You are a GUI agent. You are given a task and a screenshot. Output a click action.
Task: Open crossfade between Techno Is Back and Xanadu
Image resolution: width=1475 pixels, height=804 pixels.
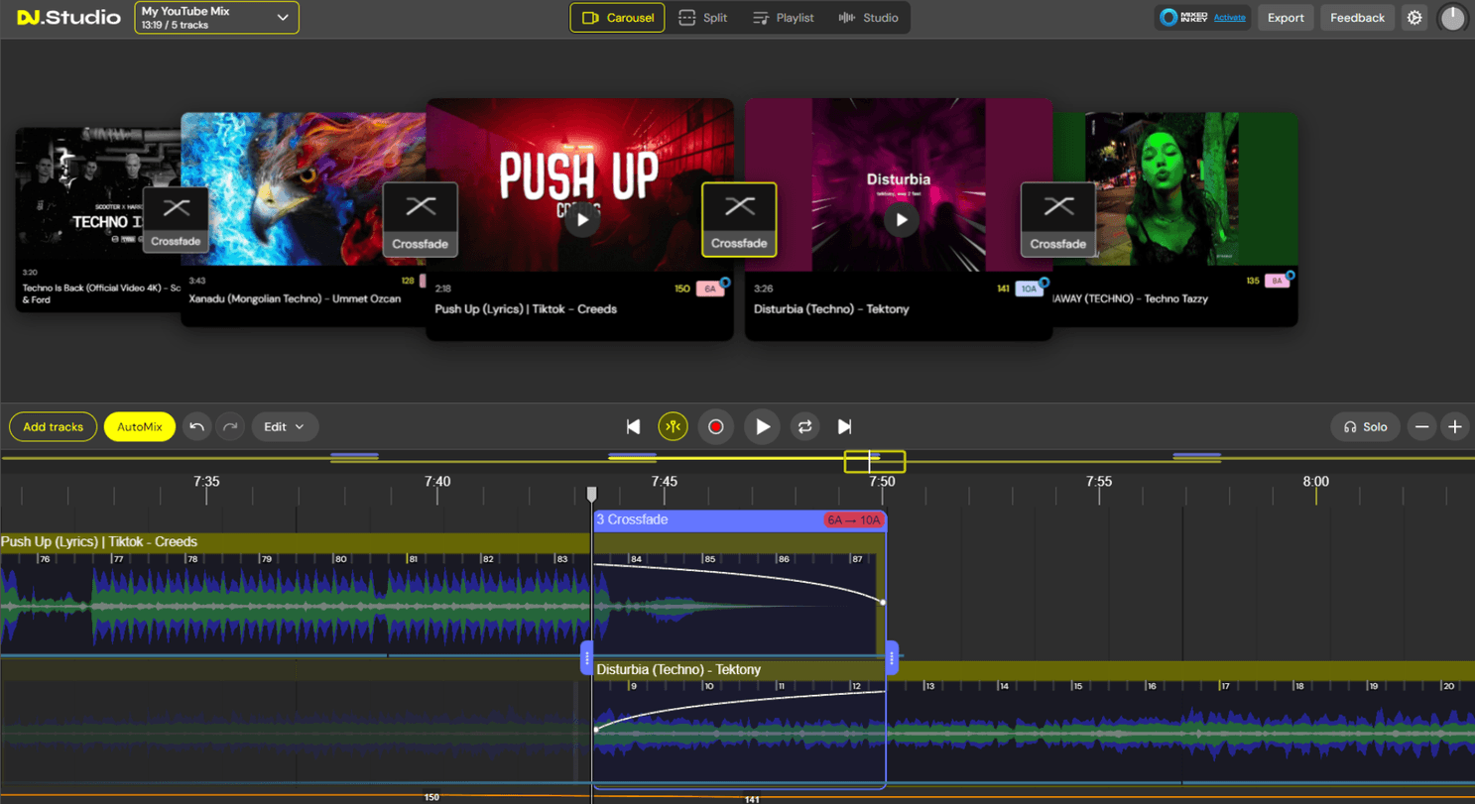[x=177, y=220]
